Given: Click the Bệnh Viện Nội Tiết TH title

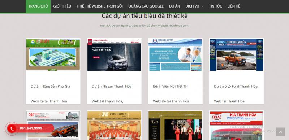Looking at the screenshot, I should 170,86.
